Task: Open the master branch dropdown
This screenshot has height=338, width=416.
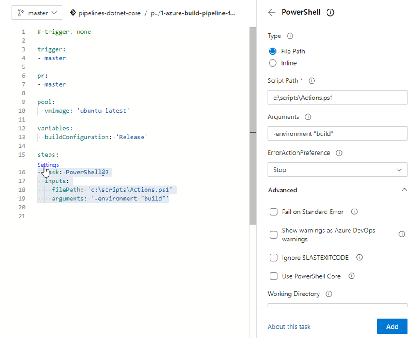Action: 37,13
